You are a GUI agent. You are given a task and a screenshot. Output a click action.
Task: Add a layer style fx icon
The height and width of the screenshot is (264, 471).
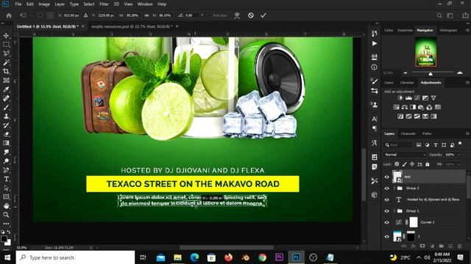point(414,246)
